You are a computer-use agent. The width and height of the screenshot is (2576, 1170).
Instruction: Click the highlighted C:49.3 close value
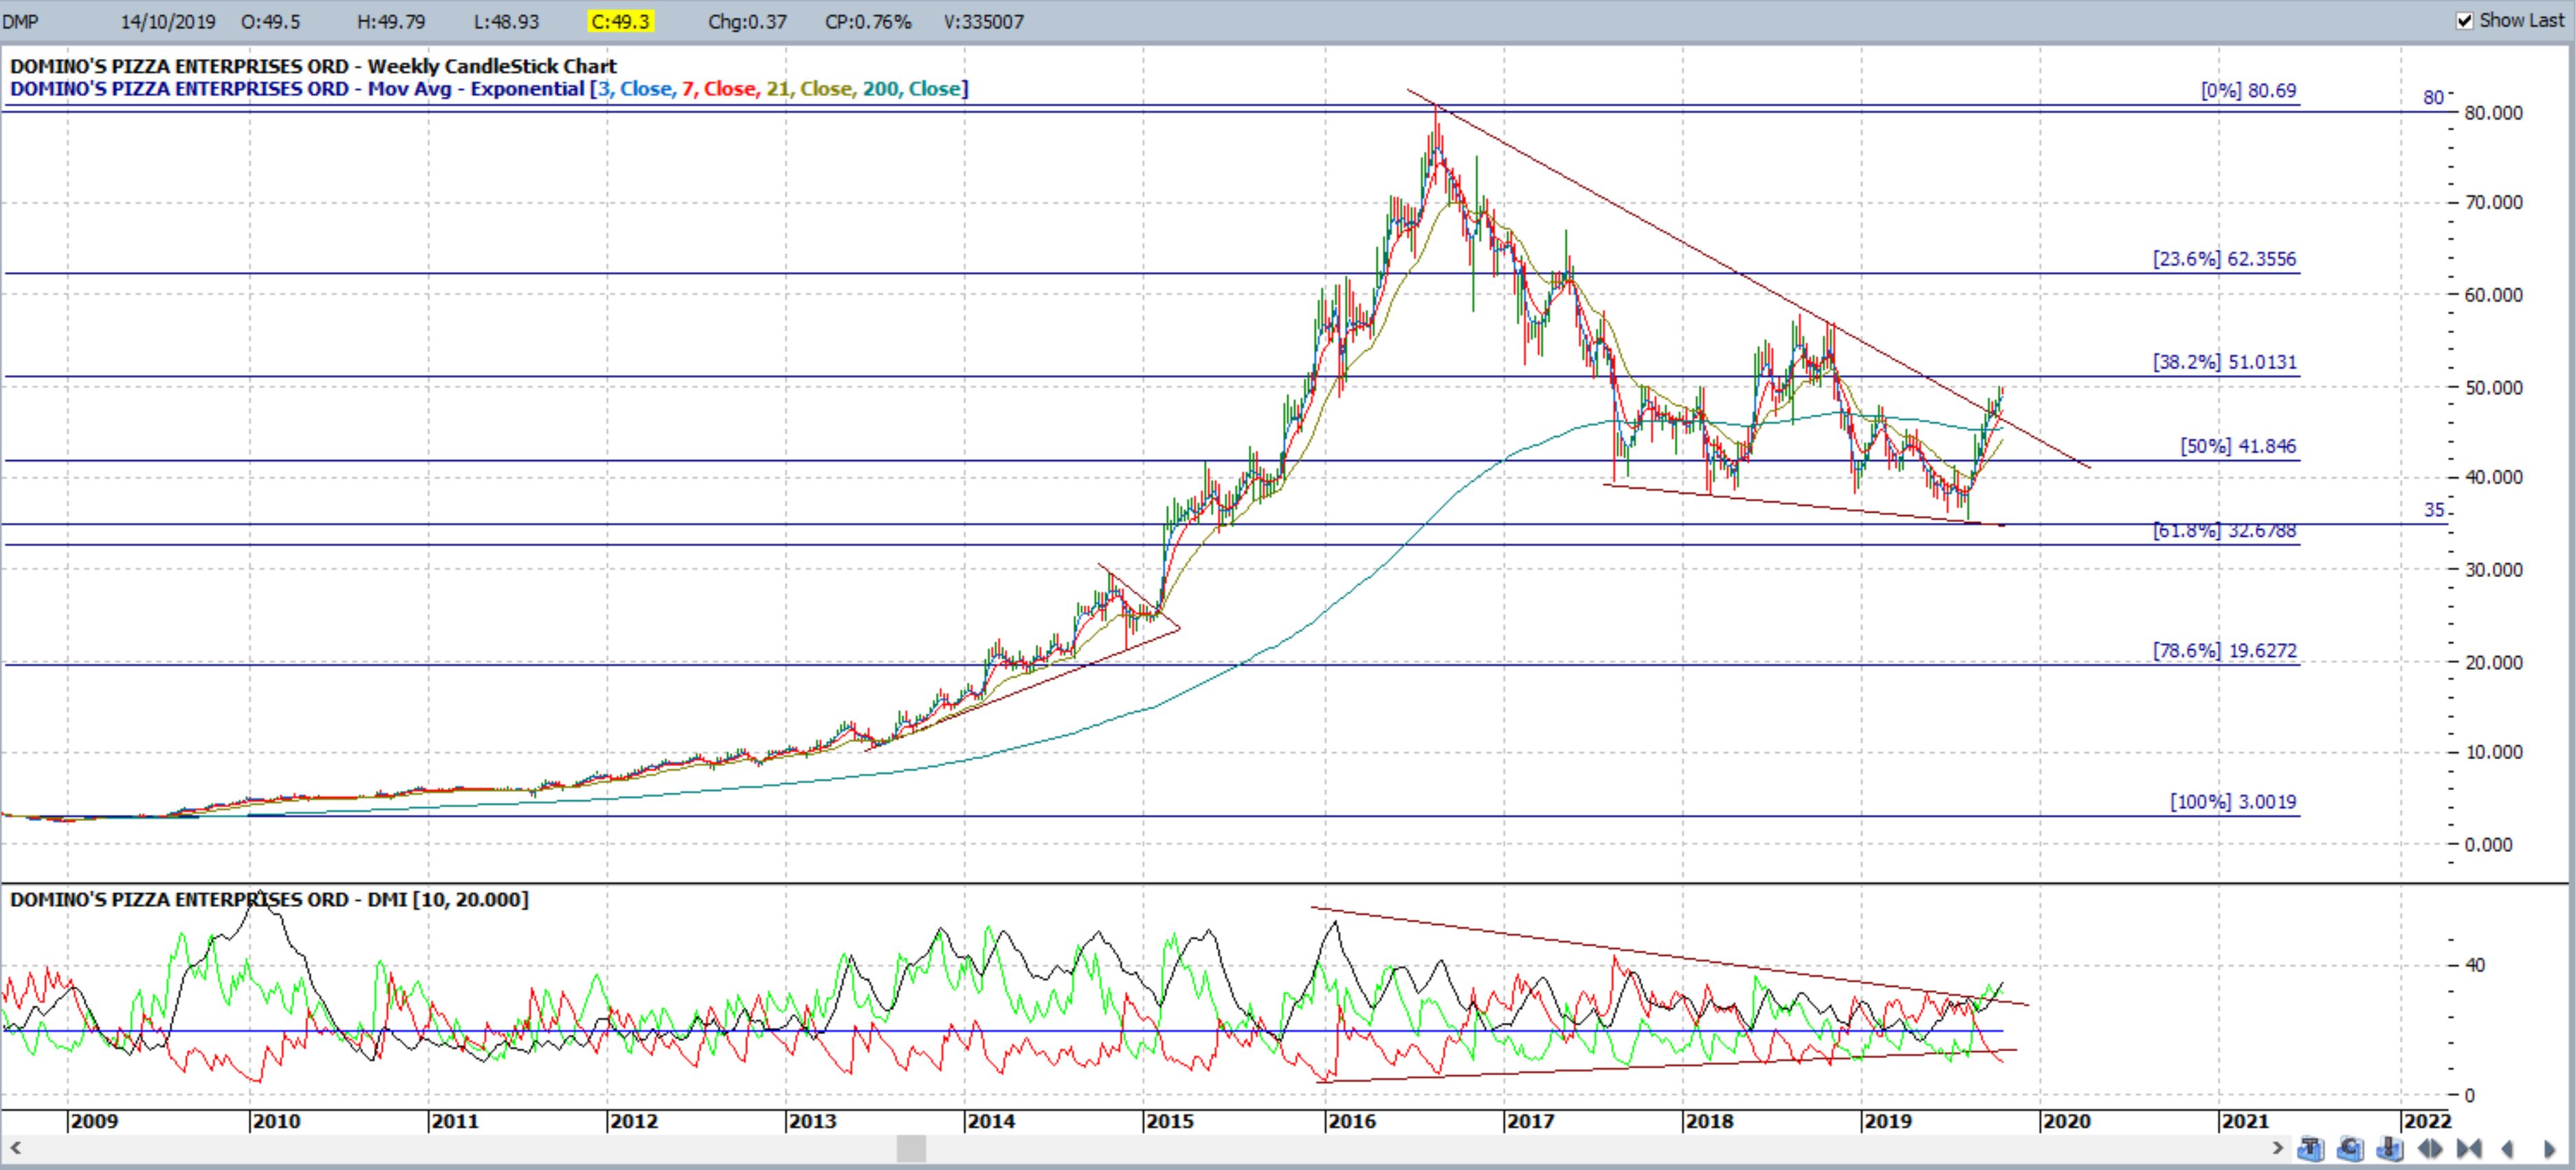[620, 21]
